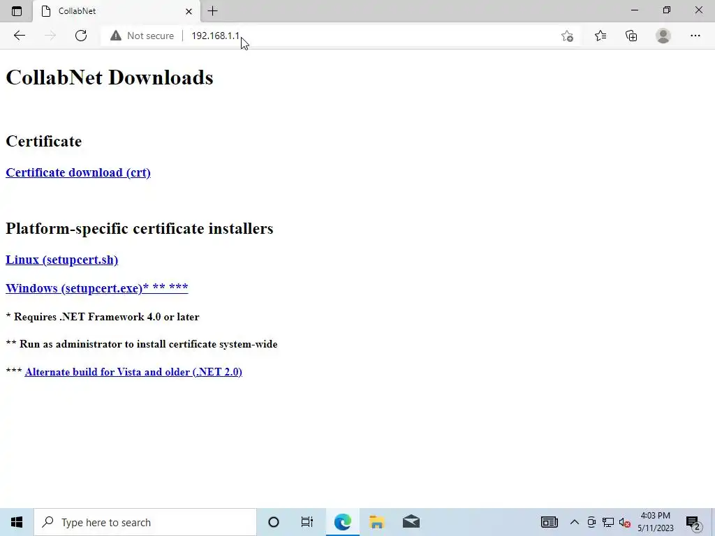Open the tab actions menu icon
715x536 pixels.
tap(17, 11)
